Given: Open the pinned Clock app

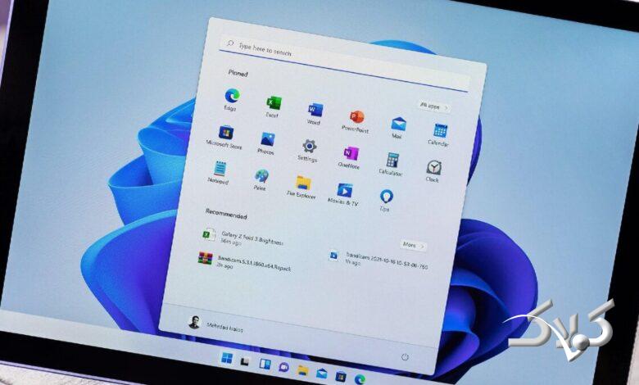Looking at the screenshot, I should point(433,168).
